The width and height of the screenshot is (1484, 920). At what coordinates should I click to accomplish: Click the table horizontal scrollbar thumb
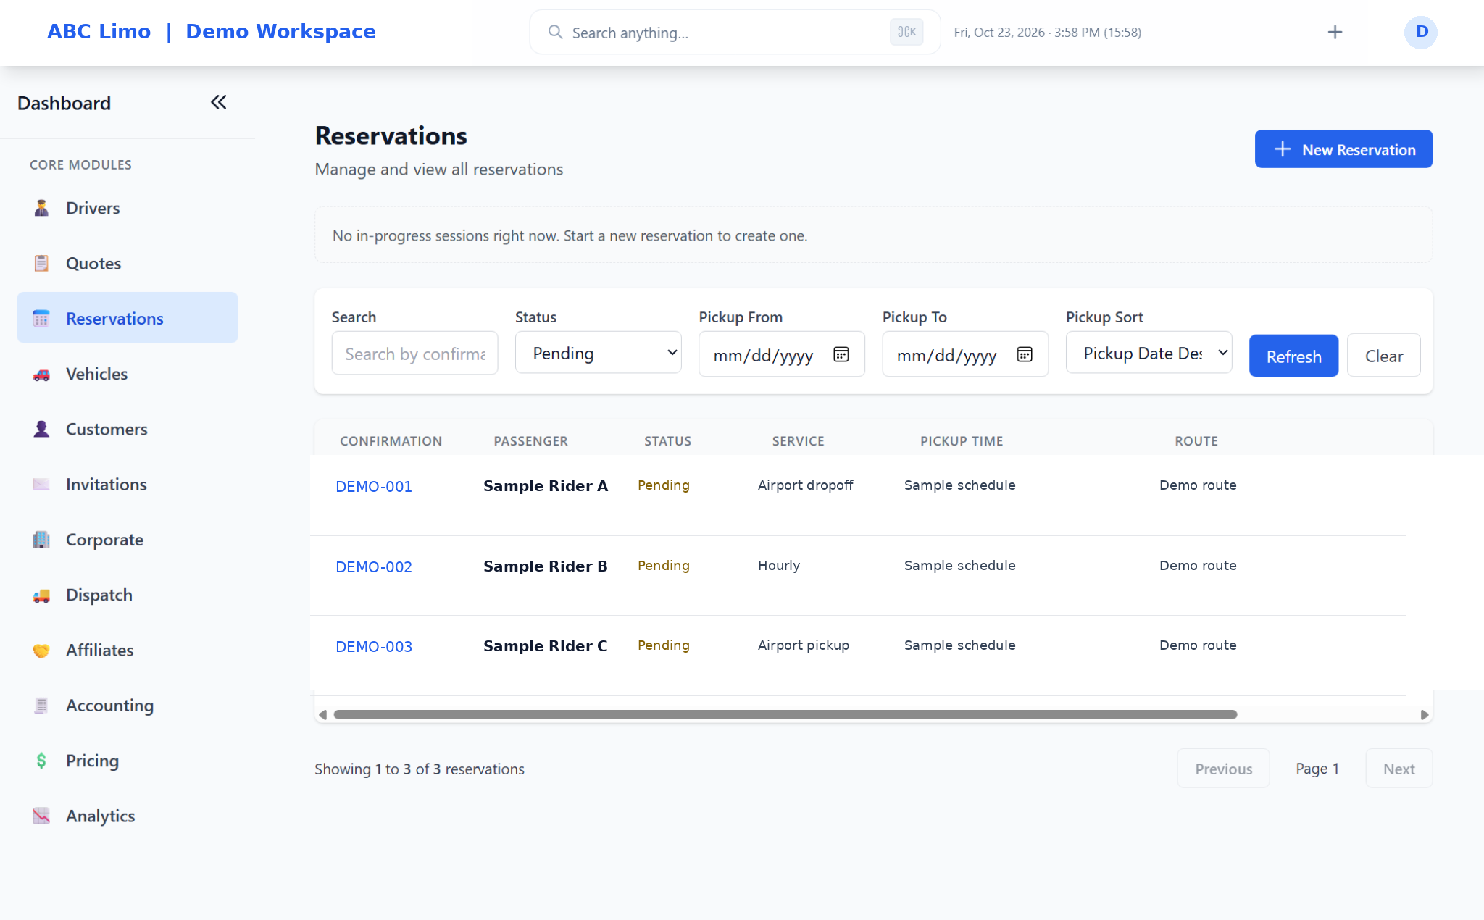785,714
